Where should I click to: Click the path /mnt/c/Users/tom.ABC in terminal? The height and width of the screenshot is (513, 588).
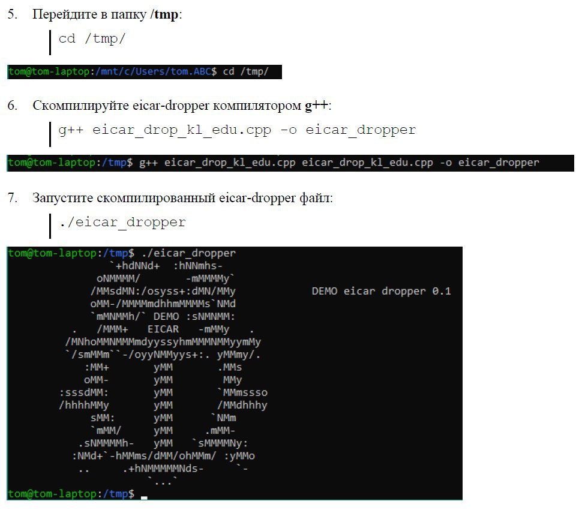154,71
